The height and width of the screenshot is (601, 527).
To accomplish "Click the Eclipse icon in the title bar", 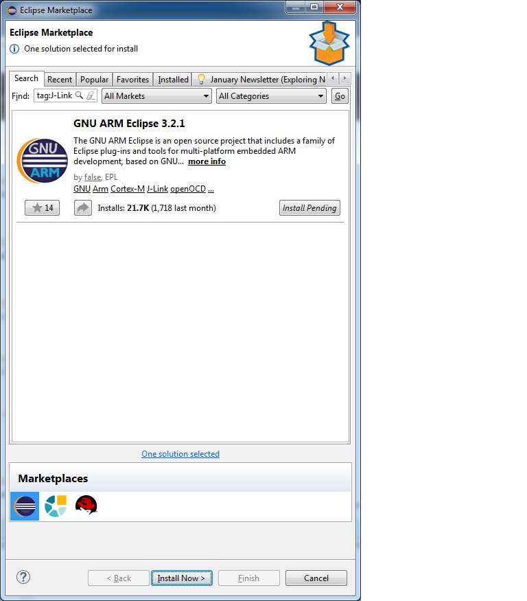I will point(12,10).
